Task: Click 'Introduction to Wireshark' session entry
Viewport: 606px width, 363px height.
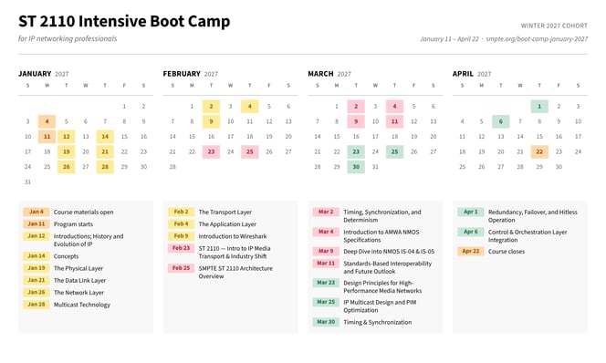Action: coord(233,236)
